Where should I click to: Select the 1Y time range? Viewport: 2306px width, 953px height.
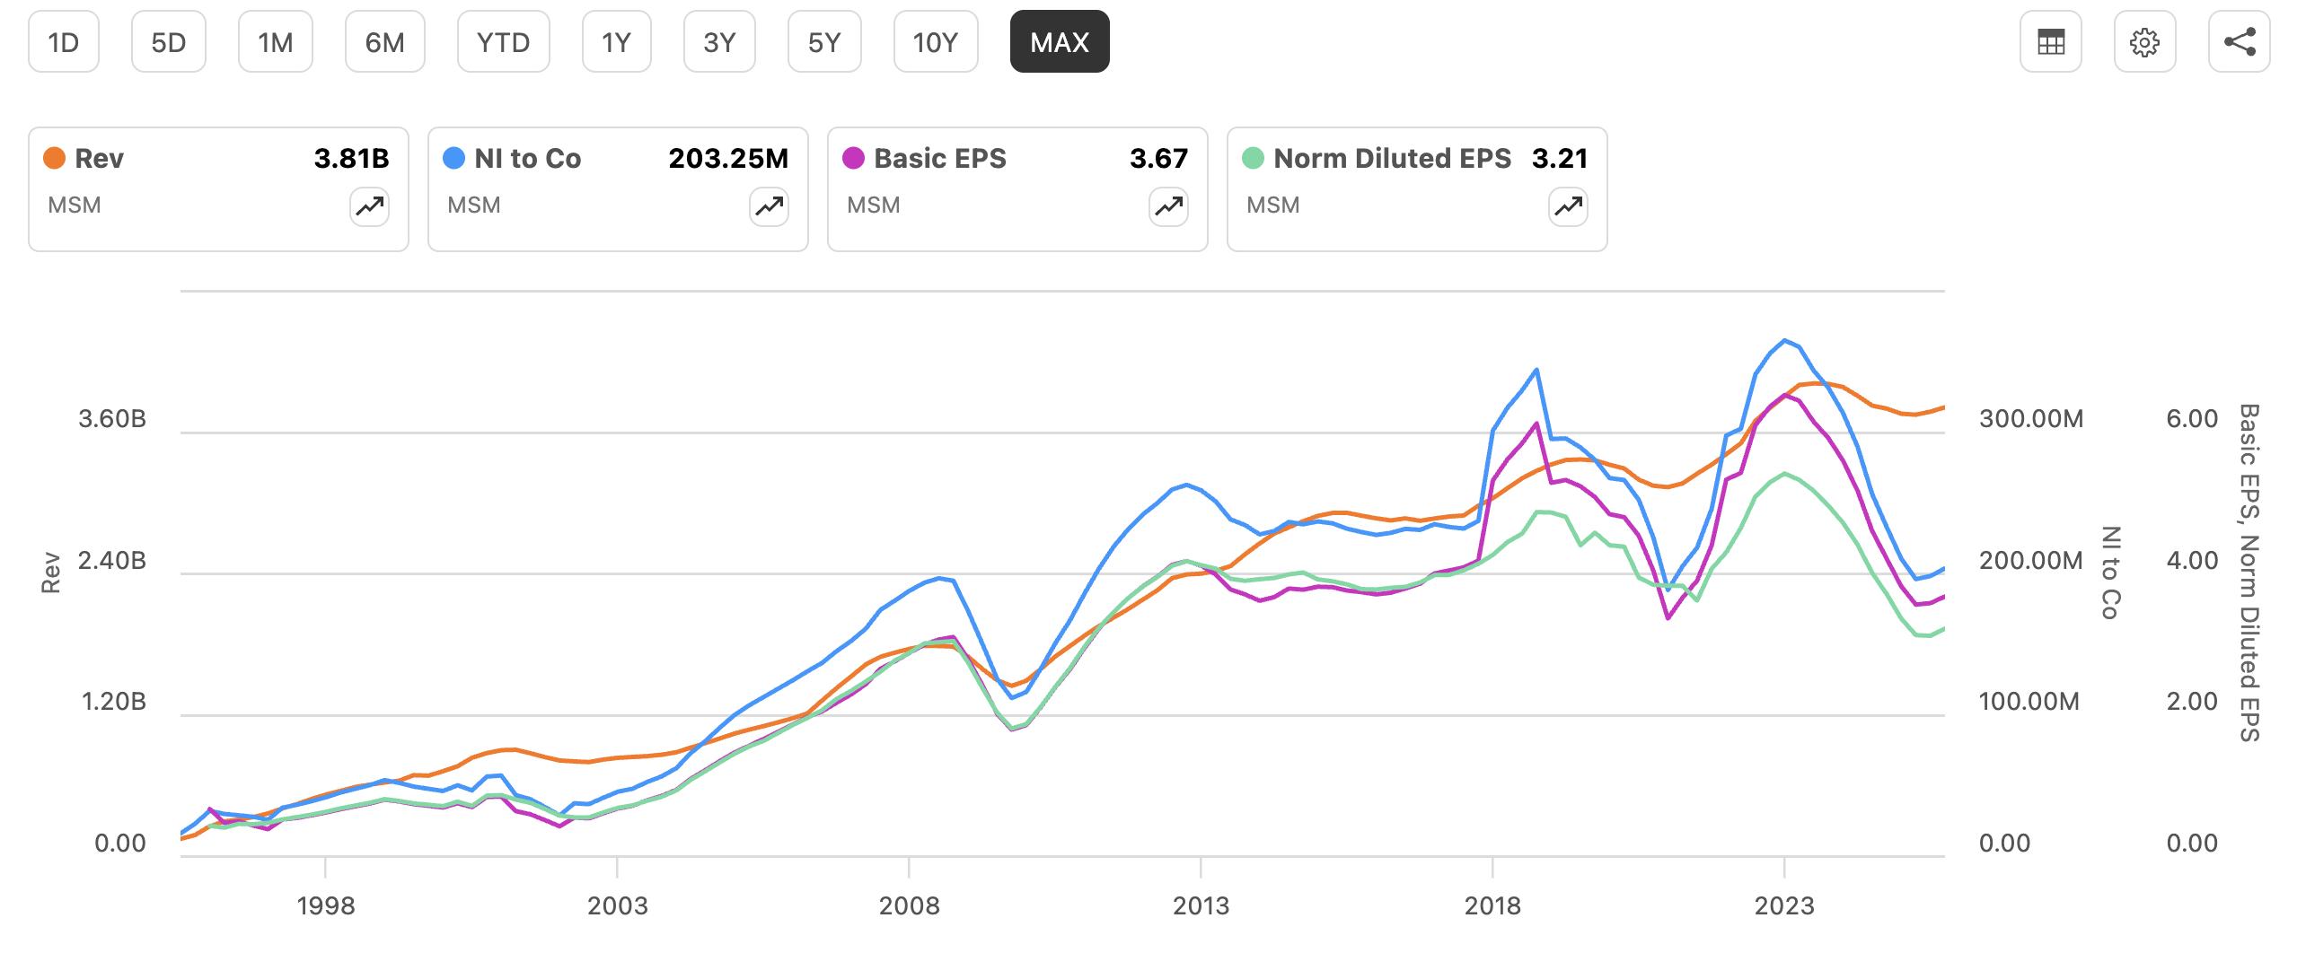point(616,42)
